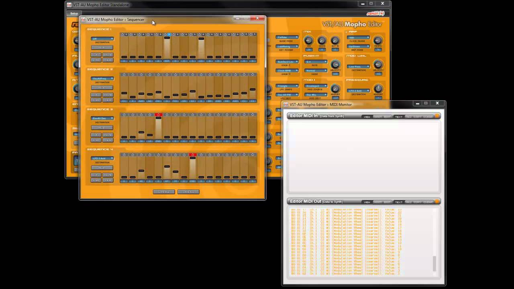Click the Tempo value field below Tempo knob

[377, 49]
